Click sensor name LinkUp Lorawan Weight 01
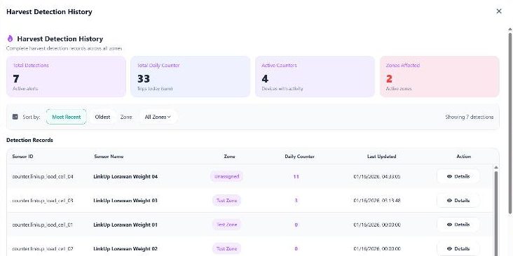 125,225
